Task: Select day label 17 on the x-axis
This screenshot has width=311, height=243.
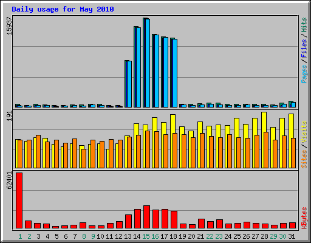Action: click(164, 236)
